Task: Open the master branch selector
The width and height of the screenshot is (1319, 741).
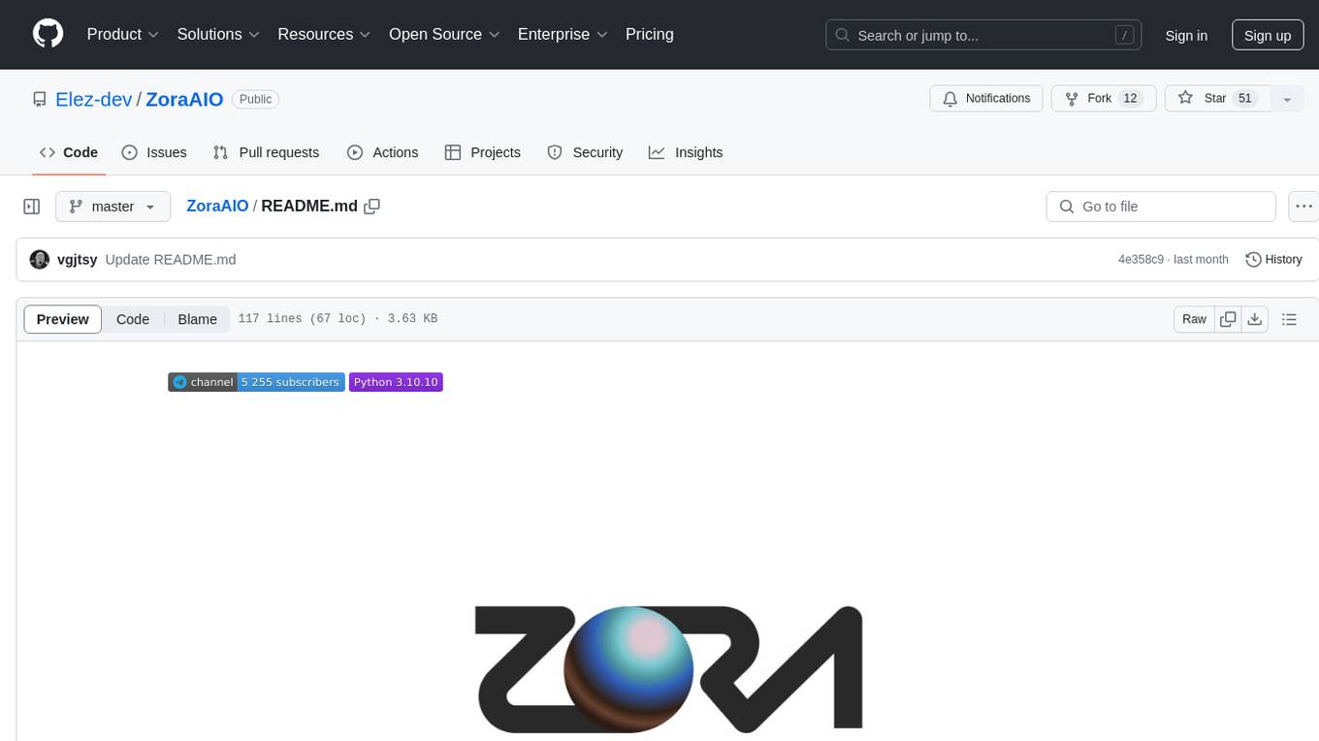Action: click(x=113, y=207)
